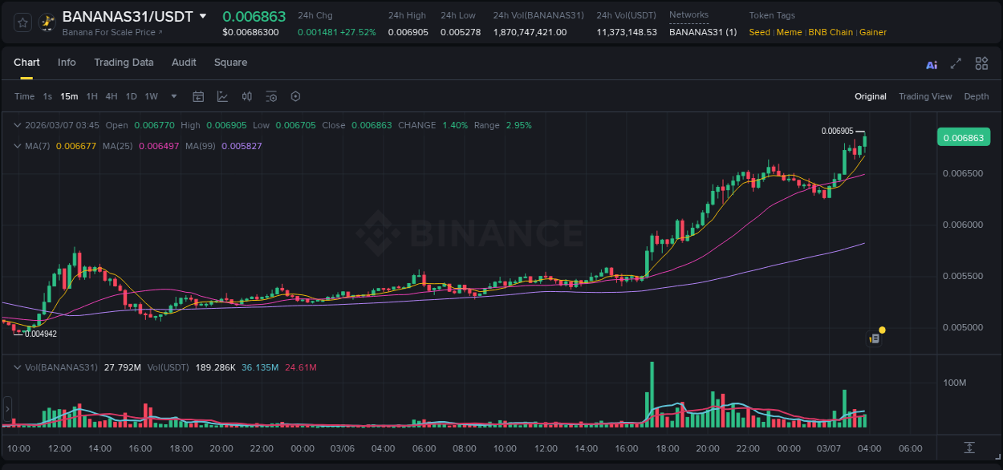Expand chart to full screen

click(955, 63)
